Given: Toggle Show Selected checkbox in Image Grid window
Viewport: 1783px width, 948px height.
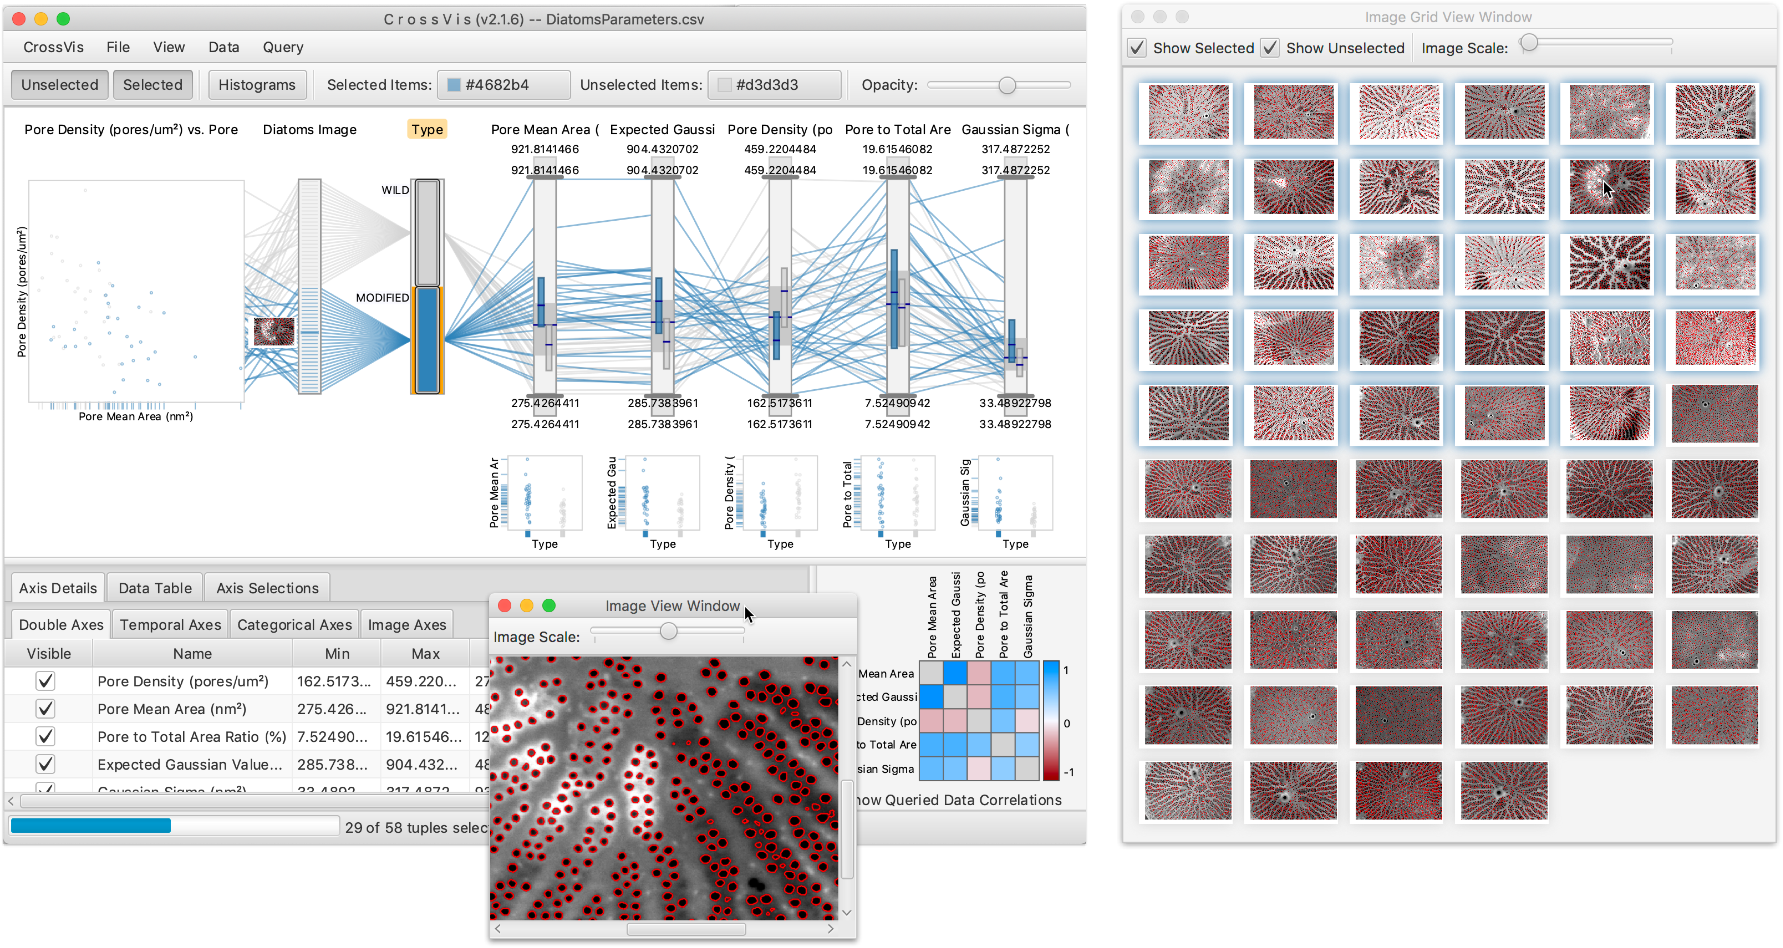Looking at the screenshot, I should (1136, 48).
